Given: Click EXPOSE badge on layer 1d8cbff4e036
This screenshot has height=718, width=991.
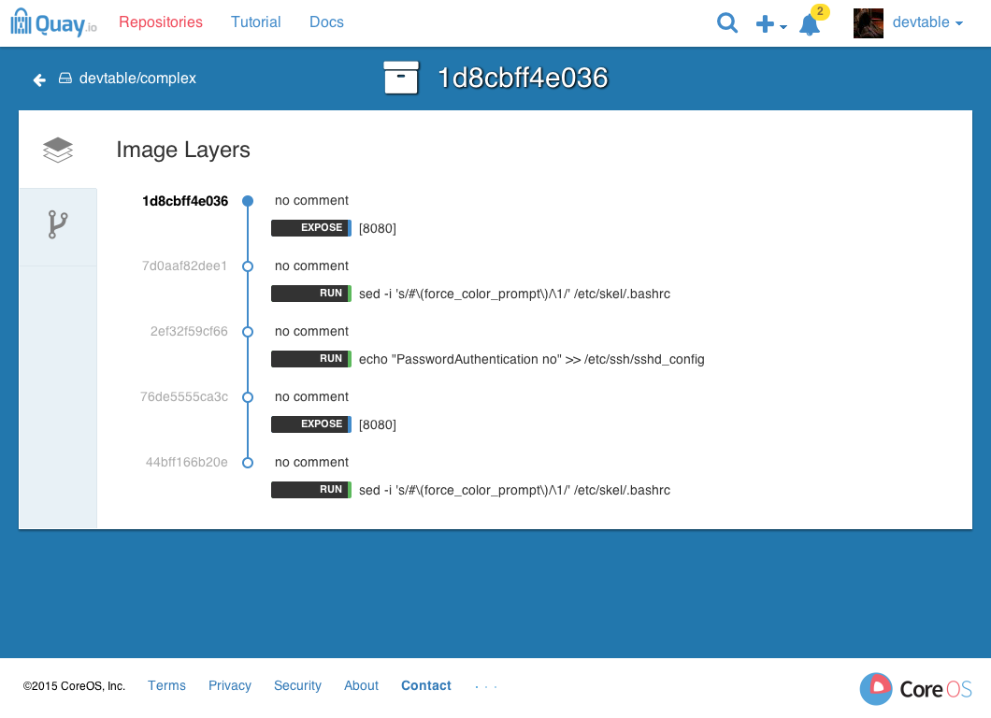Looking at the screenshot, I should coord(311,228).
